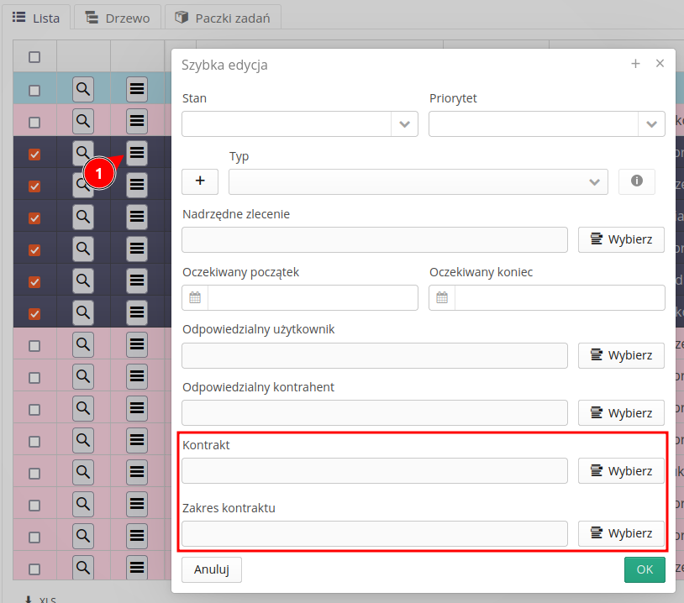This screenshot has width=684, height=603.
Task: Expand the dialog with the plus icon
Action: (635, 64)
